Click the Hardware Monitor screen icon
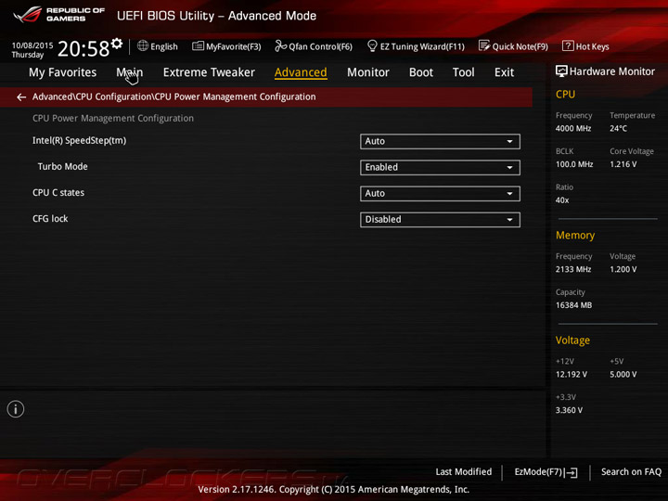Image resolution: width=668 pixels, height=501 pixels. (x=561, y=71)
